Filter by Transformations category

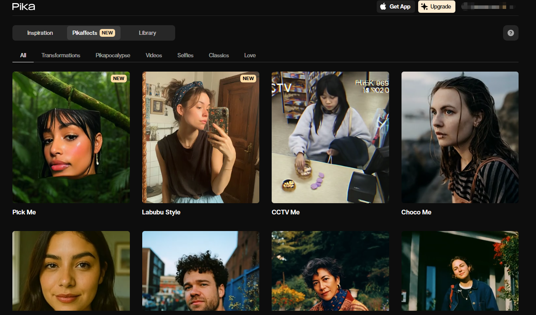coord(61,55)
